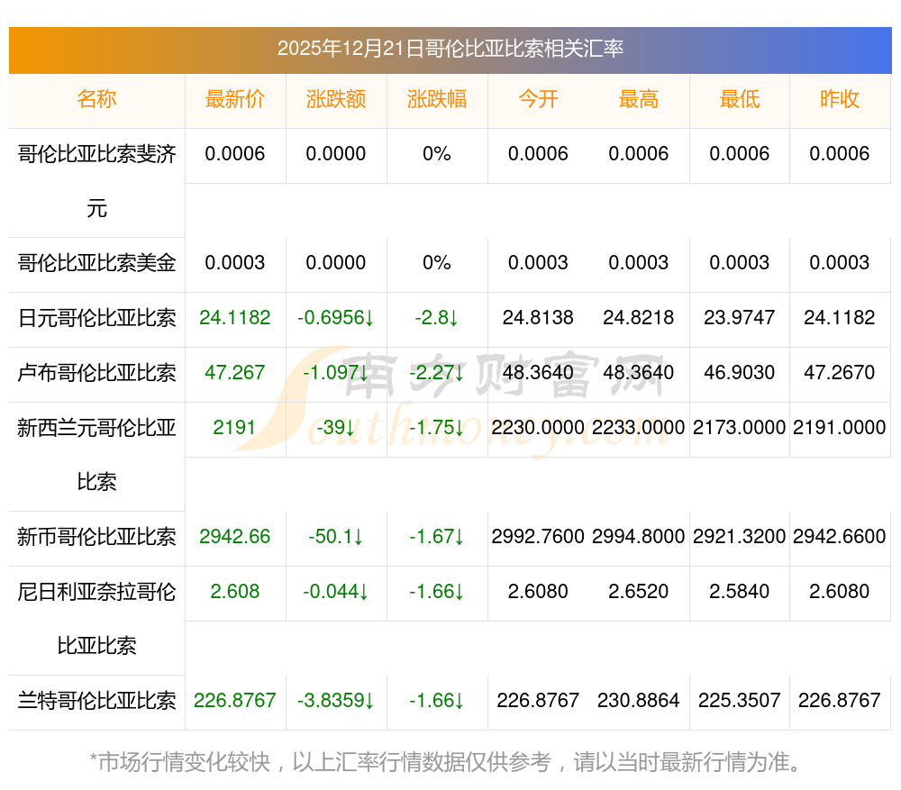Select the 兰特哥伦比亚比索 row name
The width and height of the screenshot is (901, 790).
pyautogui.click(x=96, y=701)
